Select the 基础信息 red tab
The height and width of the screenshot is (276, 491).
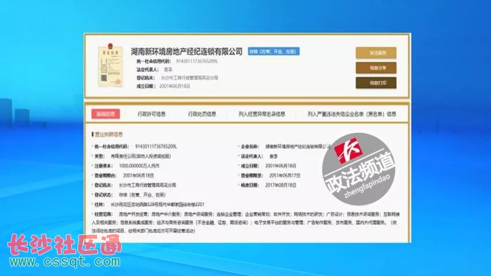106,114
